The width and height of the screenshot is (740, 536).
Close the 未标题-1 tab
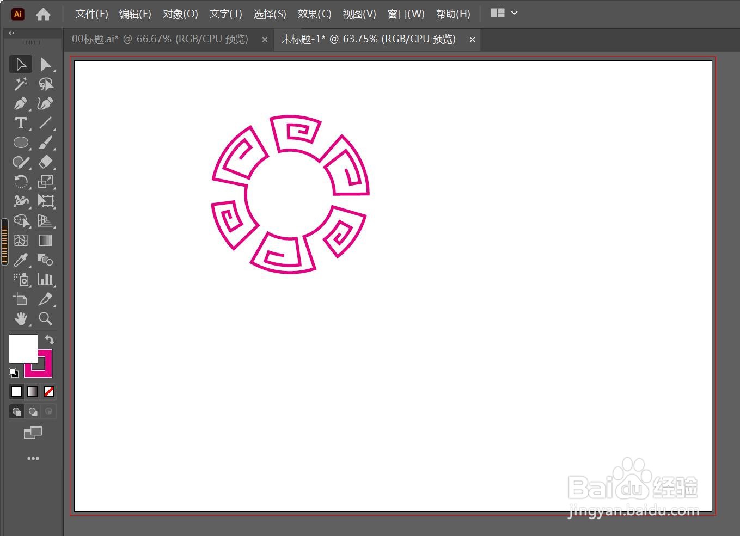point(472,40)
